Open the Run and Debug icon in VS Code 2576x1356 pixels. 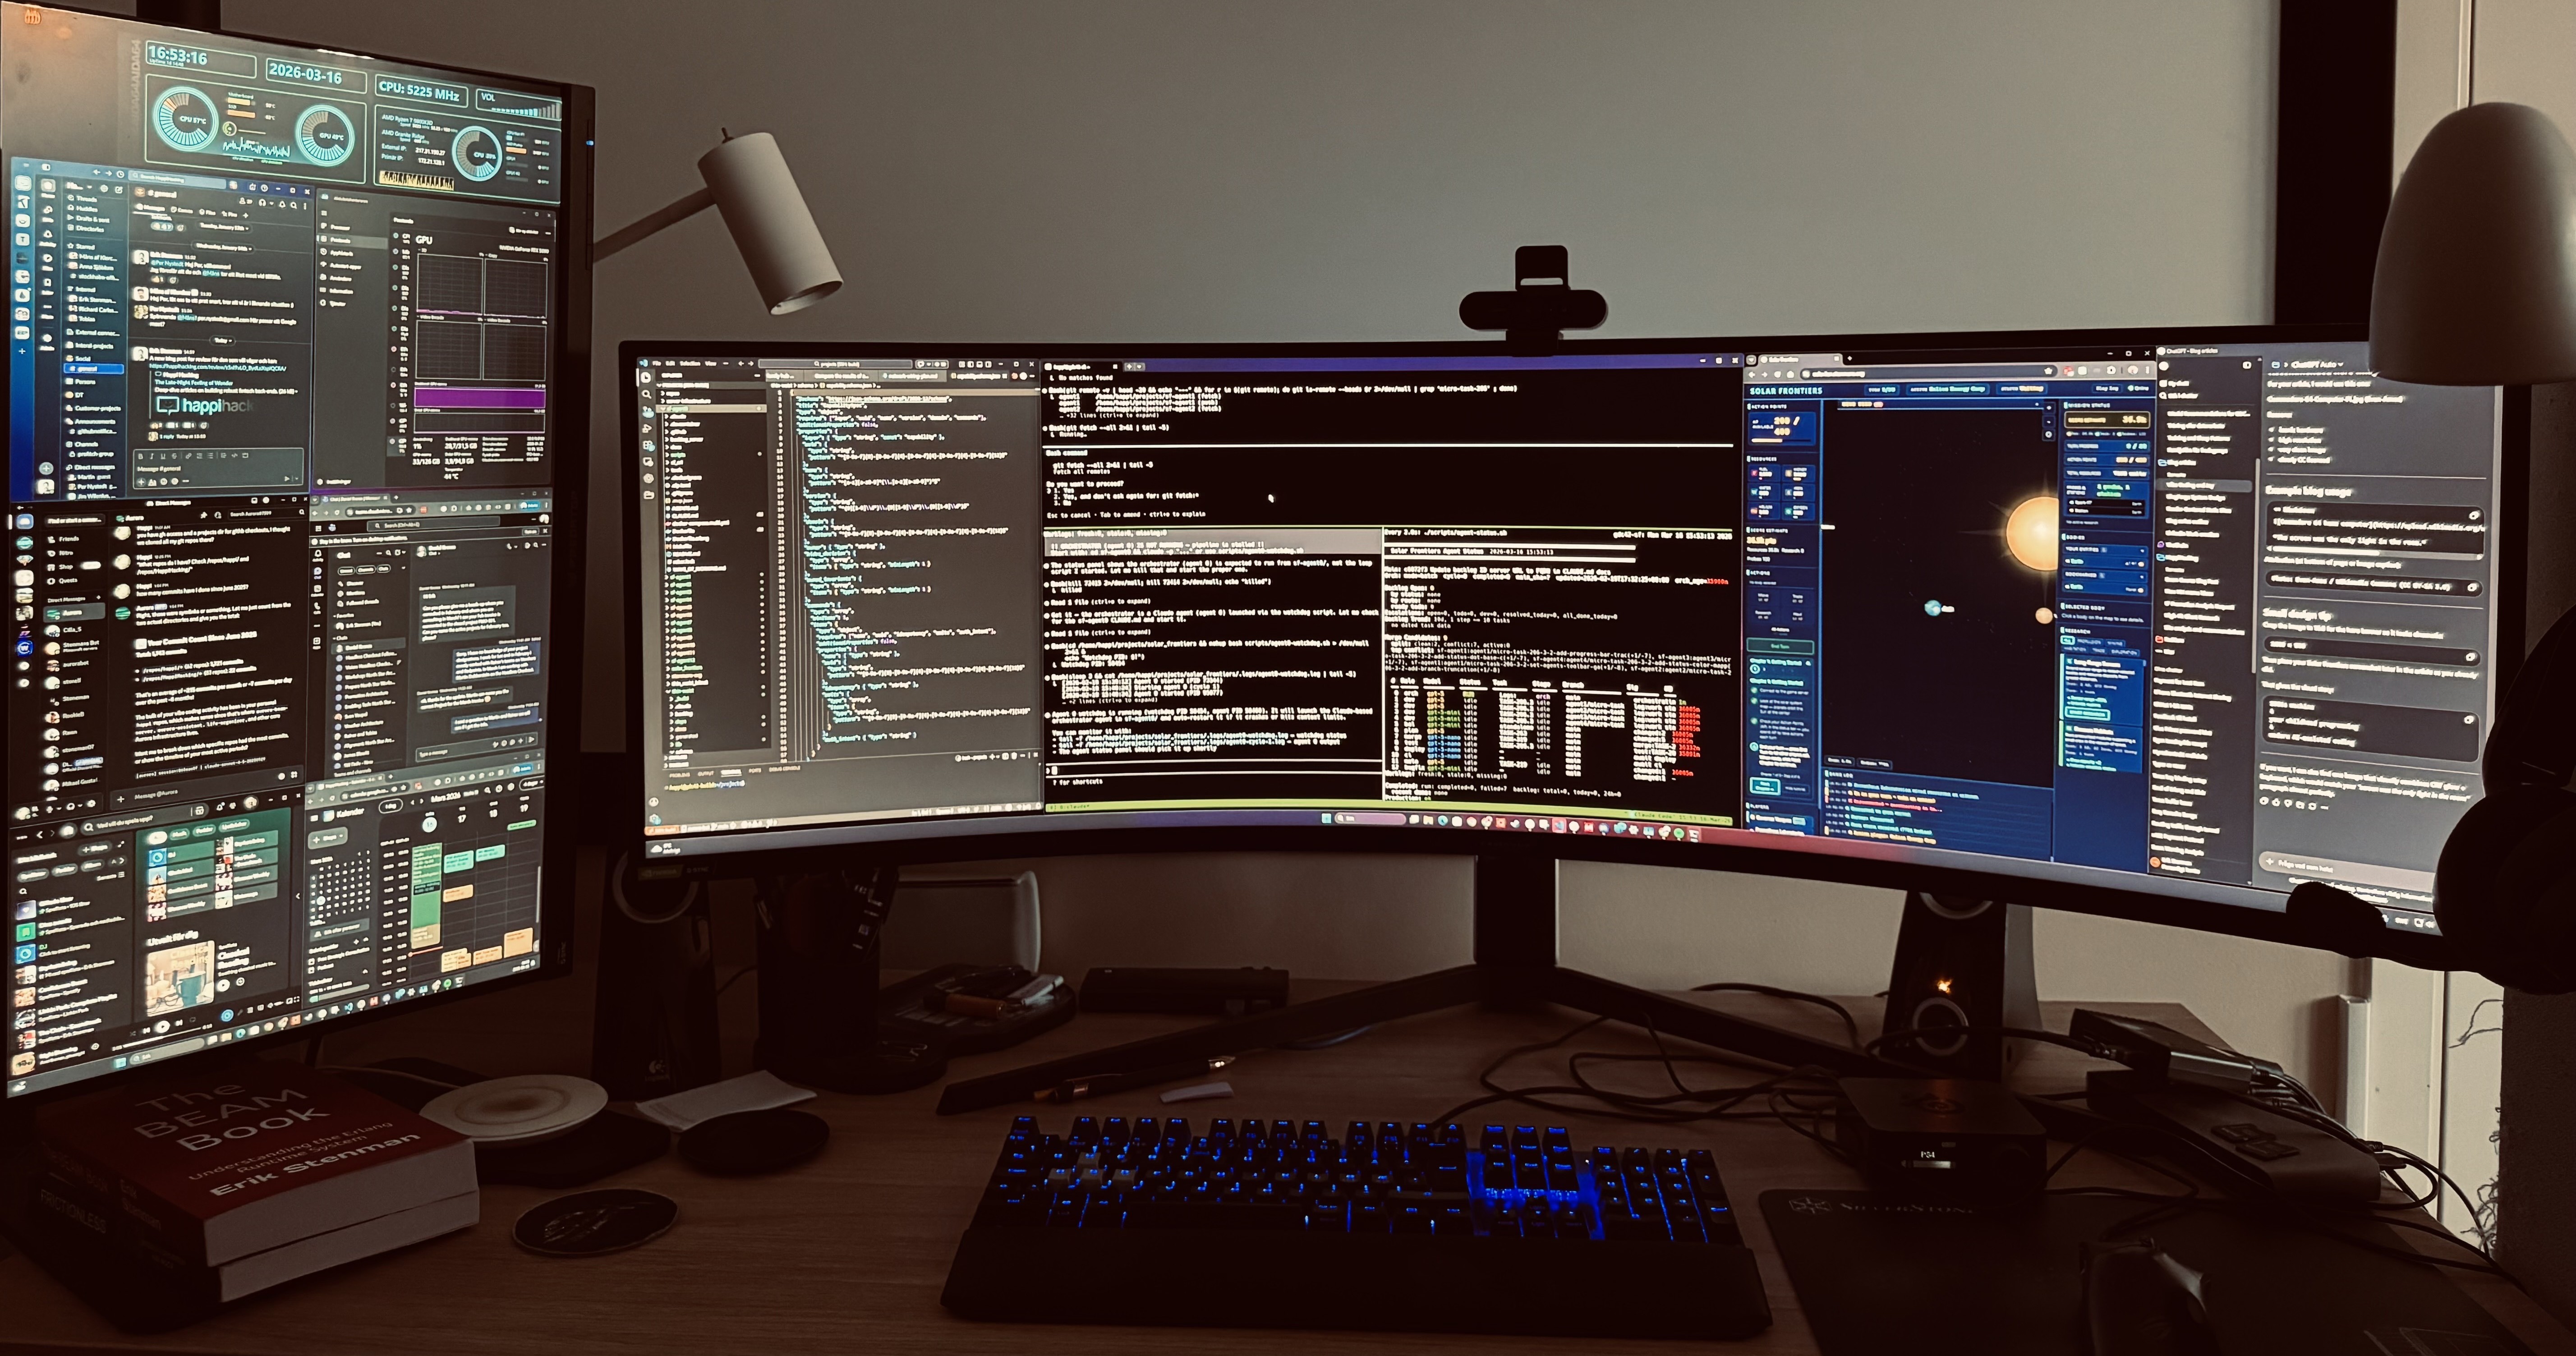pos(647,428)
